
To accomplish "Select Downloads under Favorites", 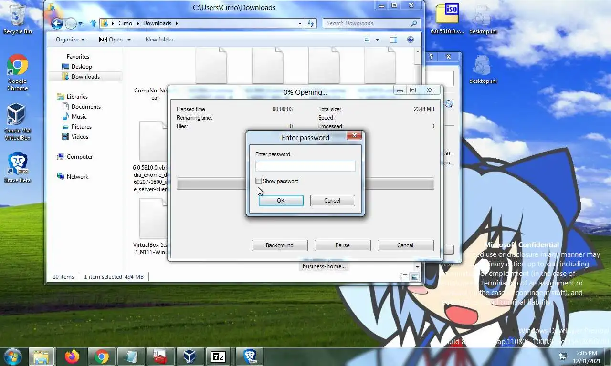I will coord(85,77).
